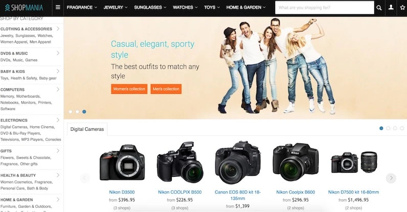
Task: Click the Women's collection button
Action: pos(129,89)
